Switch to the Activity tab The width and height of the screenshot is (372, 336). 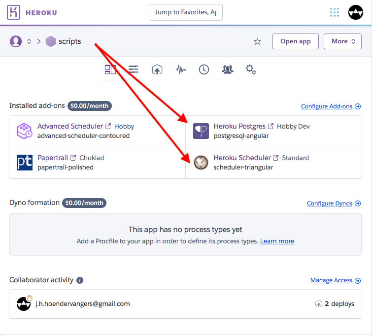click(204, 69)
